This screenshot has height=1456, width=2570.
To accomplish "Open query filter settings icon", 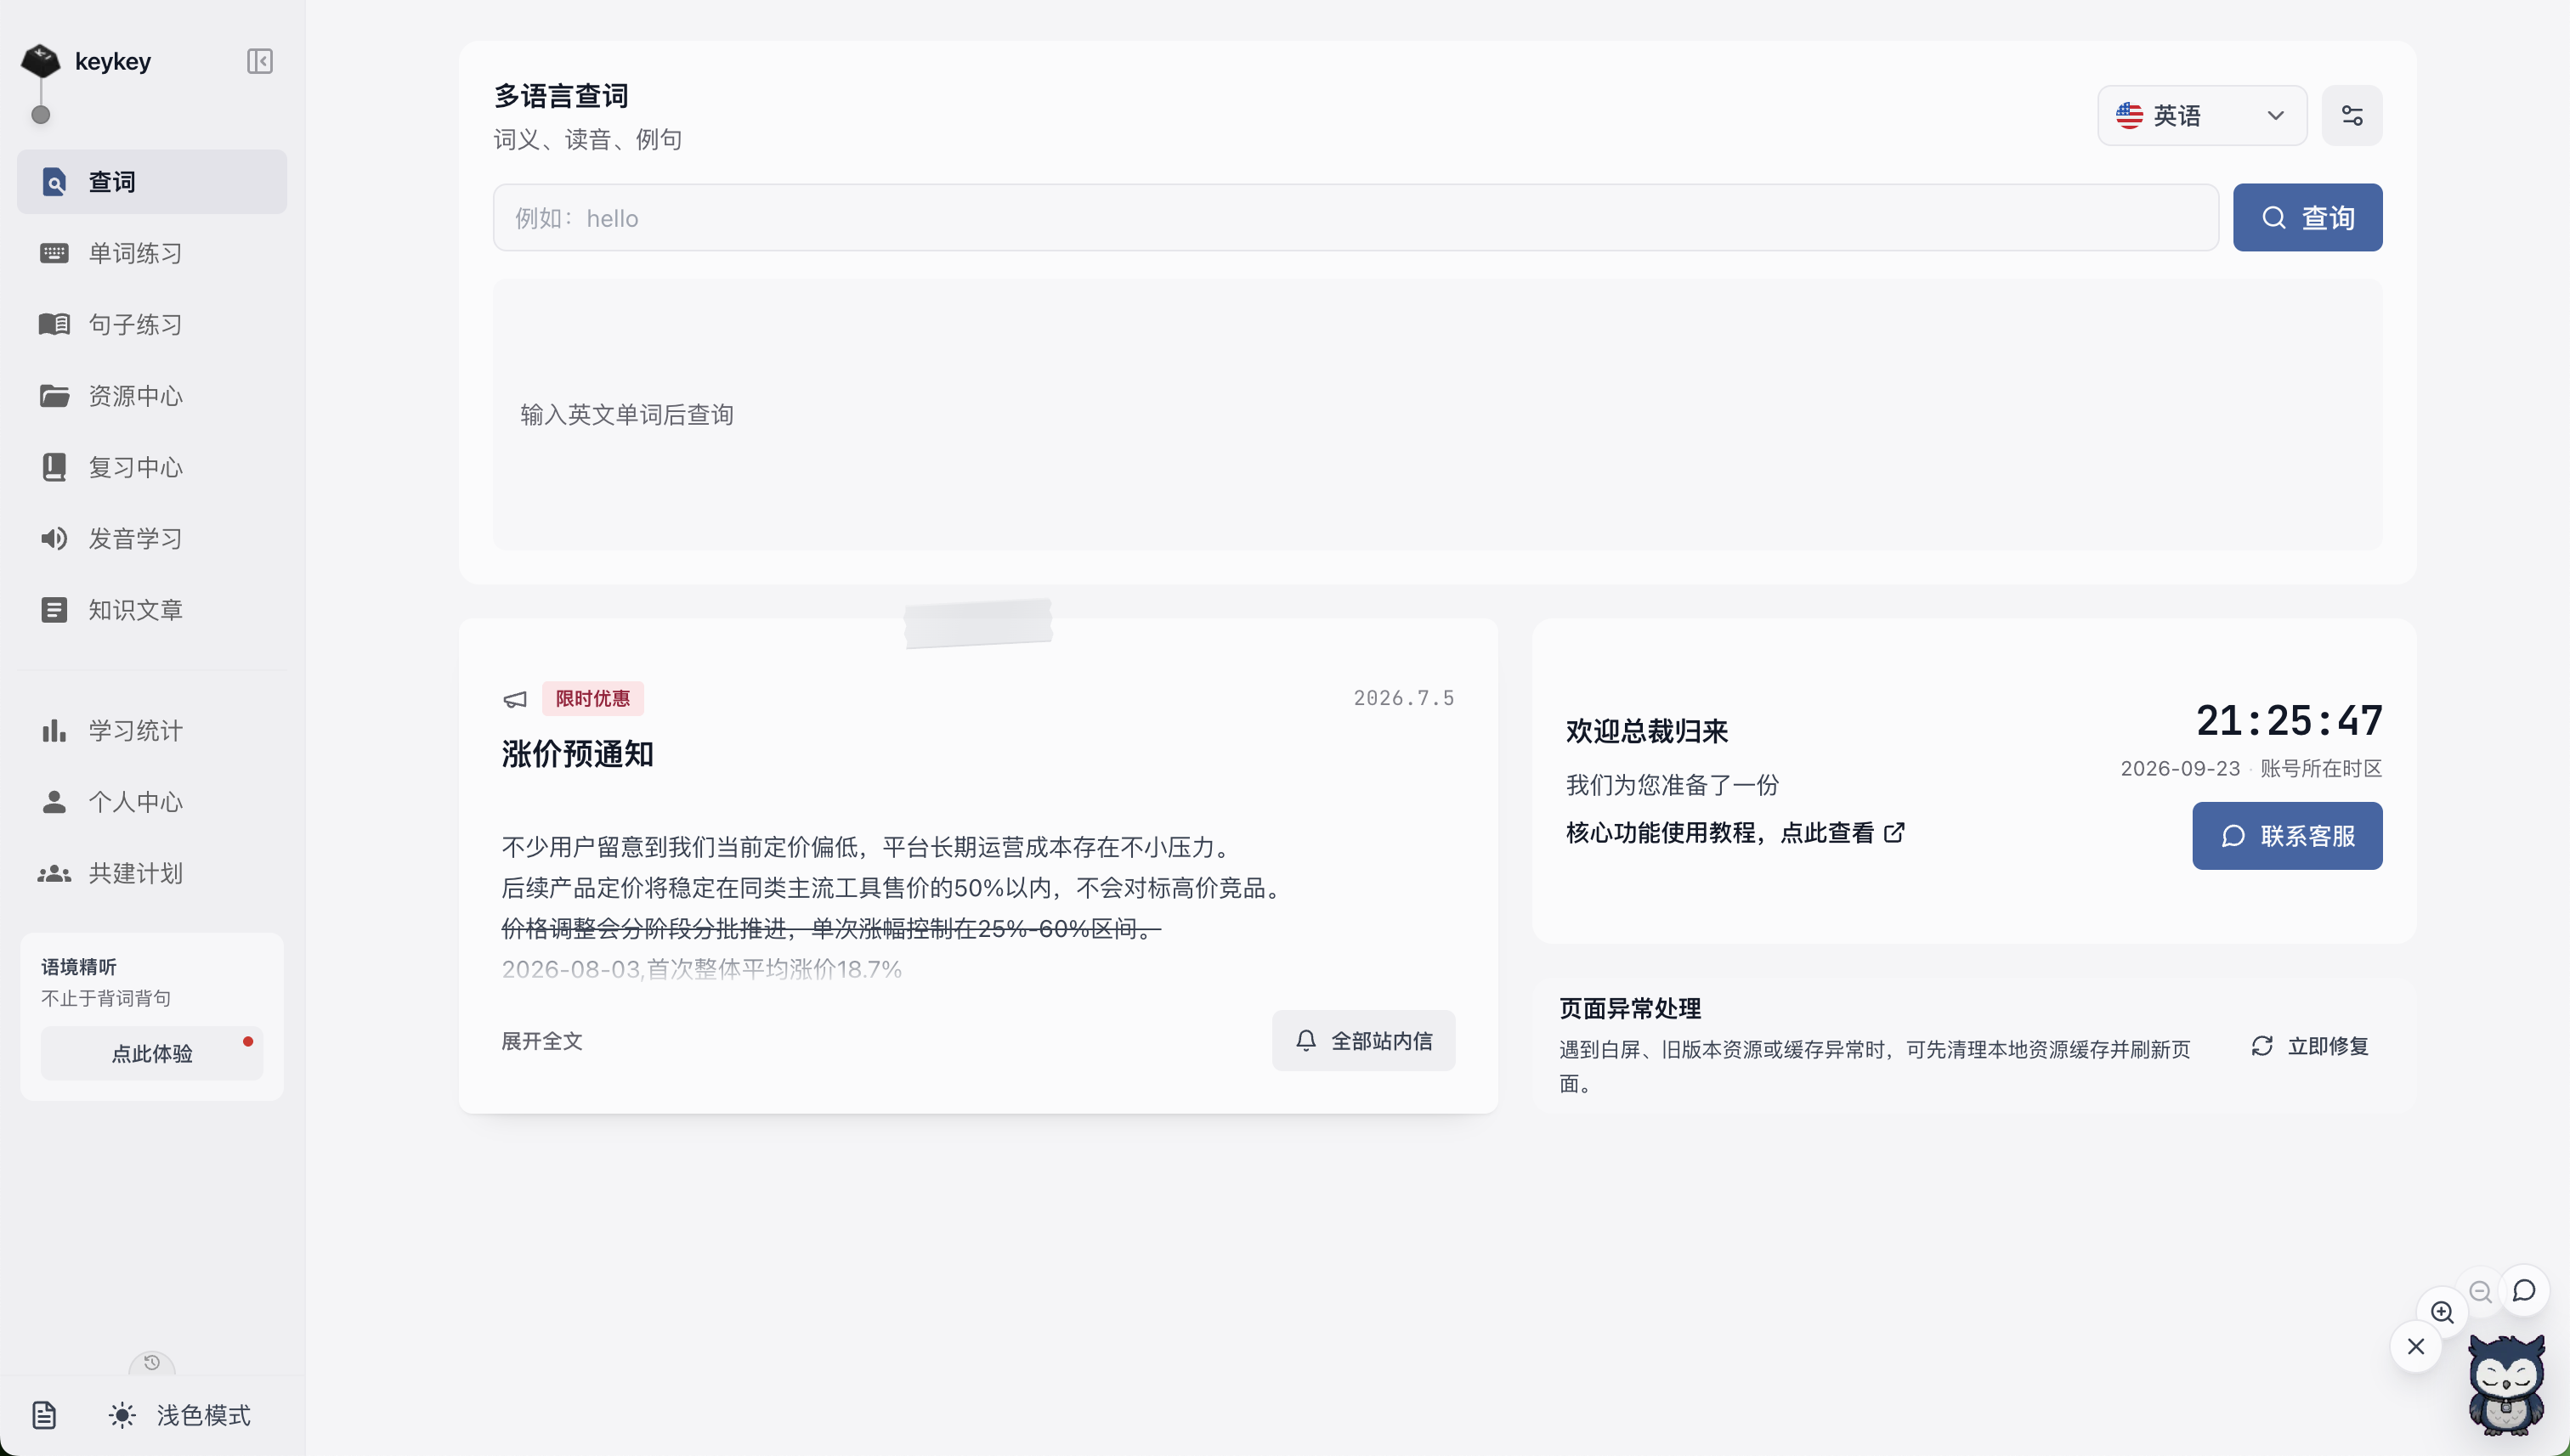I will click(2351, 116).
